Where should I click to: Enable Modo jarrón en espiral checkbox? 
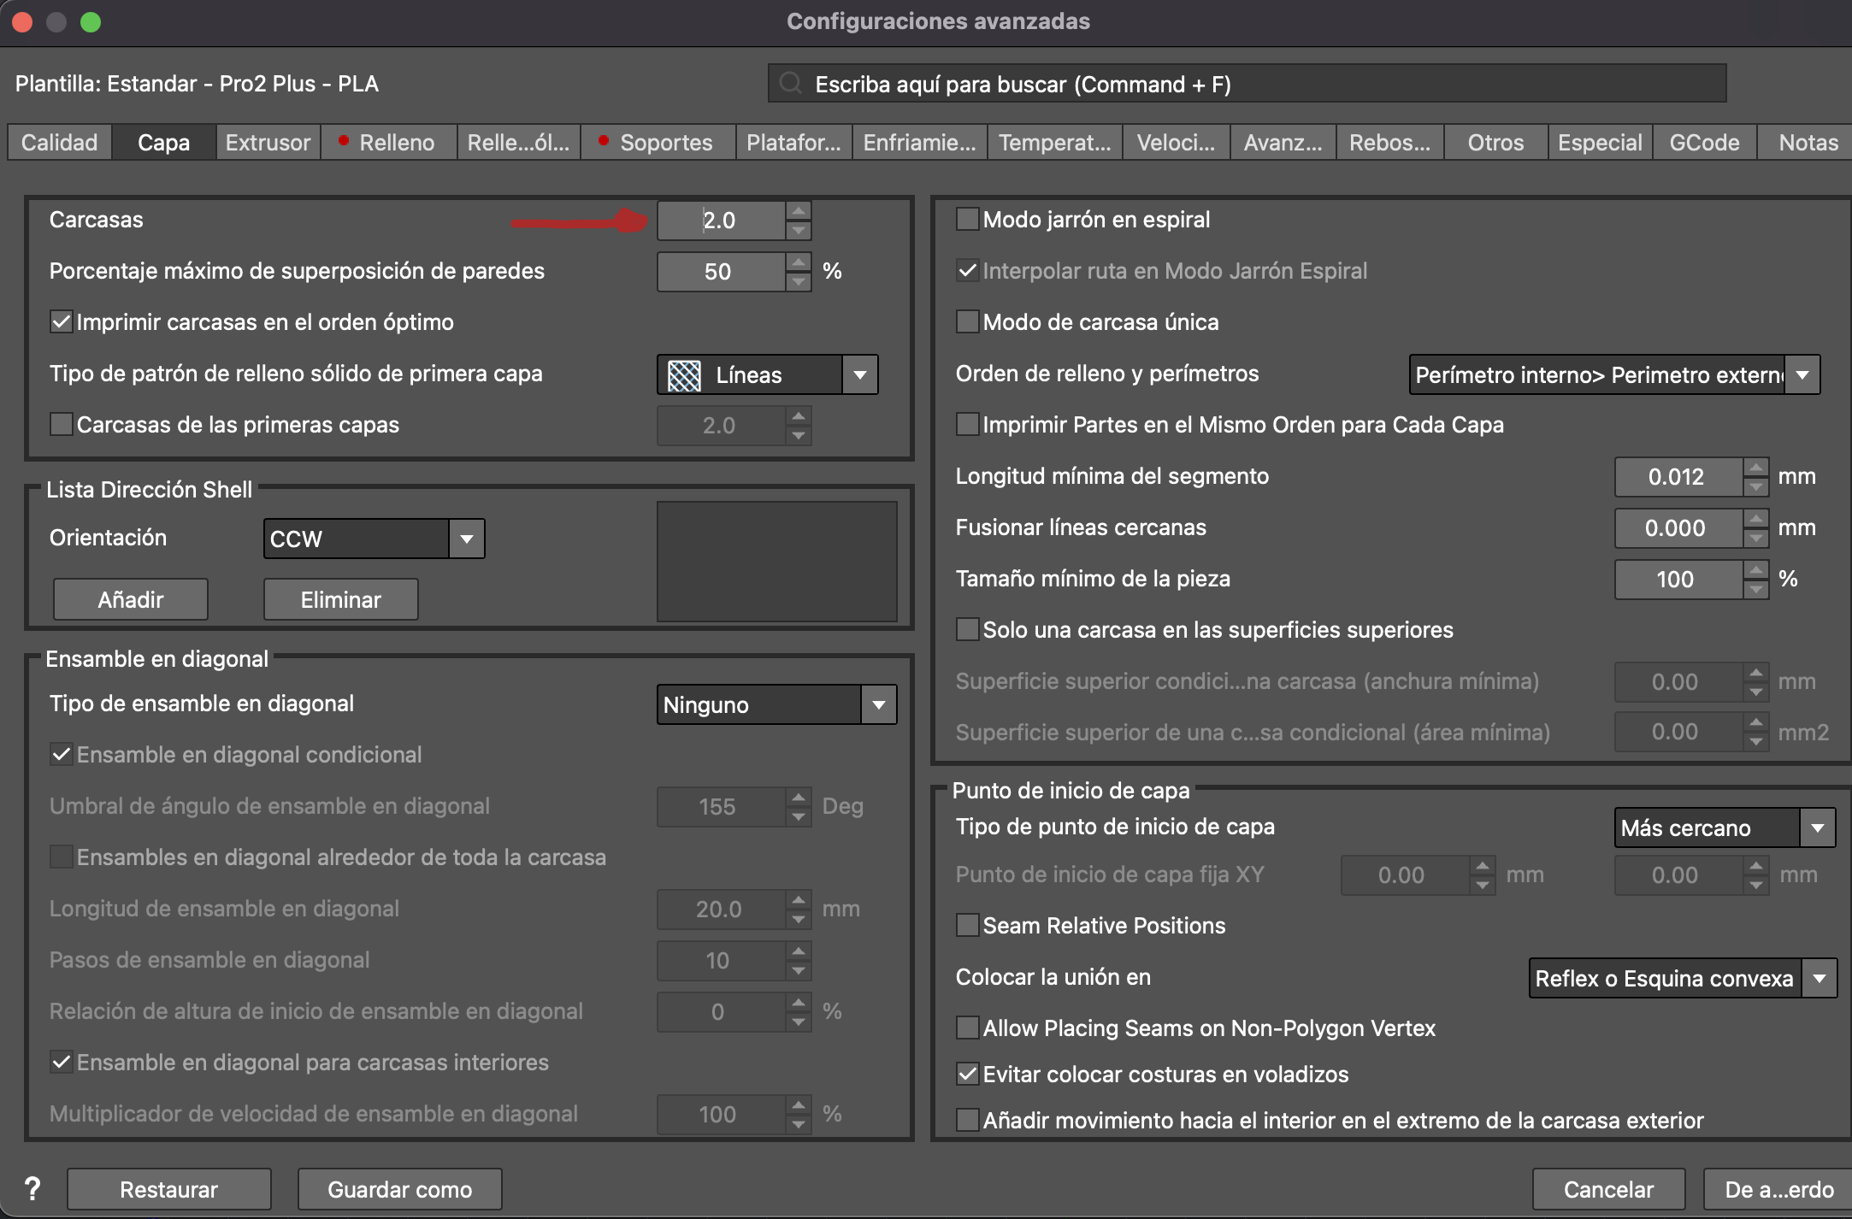pyautogui.click(x=967, y=220)
